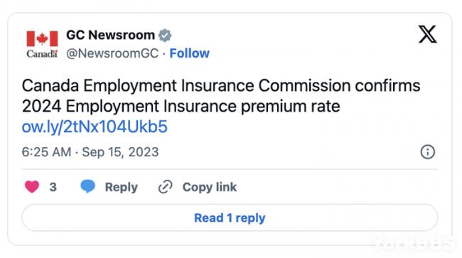
Task: Click the @NewsroomGC handle
Action: 112,53
